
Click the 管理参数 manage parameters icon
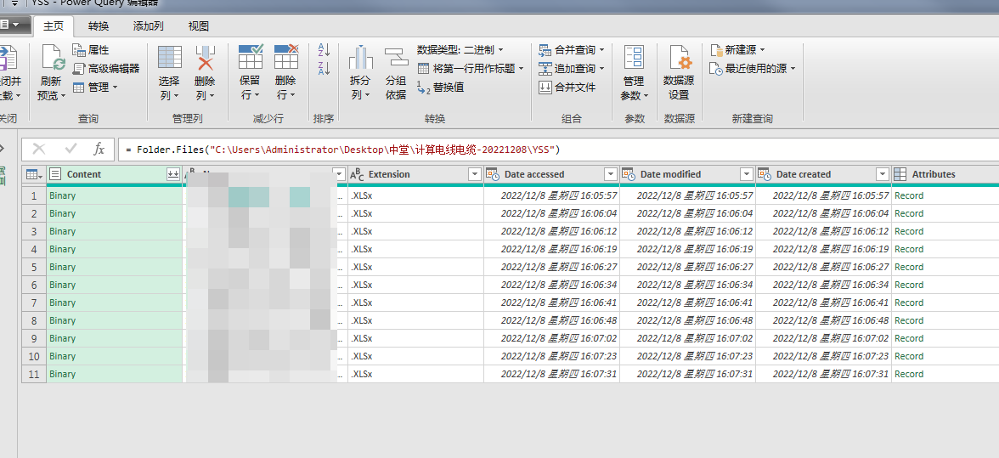(x=634, y=57)
